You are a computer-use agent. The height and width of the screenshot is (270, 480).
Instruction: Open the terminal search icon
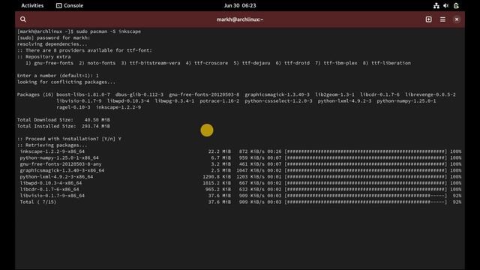coord(23,19)
